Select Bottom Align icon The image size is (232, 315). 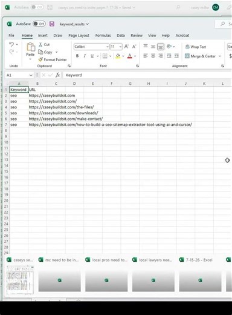(x=161, y=47)
